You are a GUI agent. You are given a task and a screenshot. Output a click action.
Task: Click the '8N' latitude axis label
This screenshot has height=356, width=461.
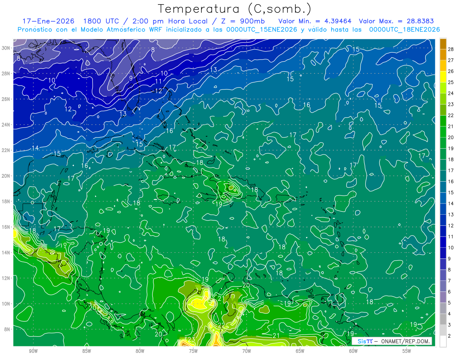pyautogui.click(x=8, y=329)
